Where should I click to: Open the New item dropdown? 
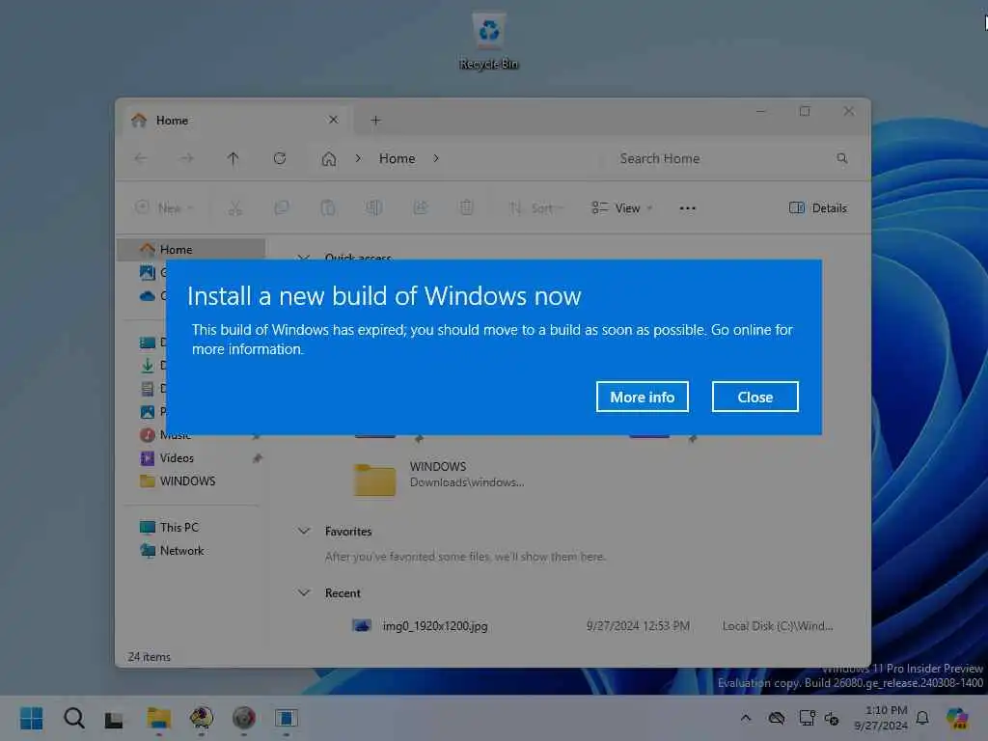(164, 208)
